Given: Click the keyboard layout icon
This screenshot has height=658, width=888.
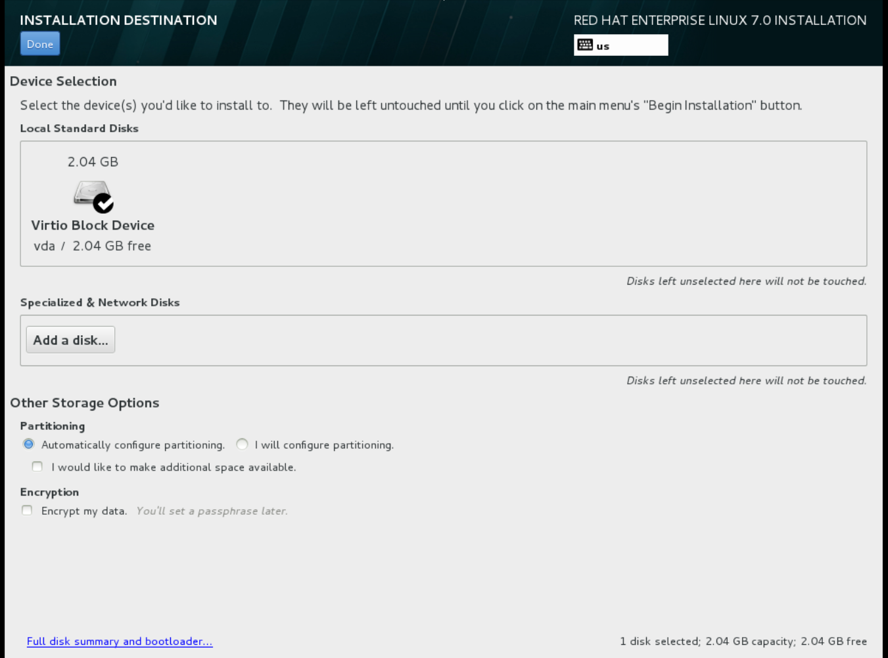Looking at the screenshot, I should 585,45.
